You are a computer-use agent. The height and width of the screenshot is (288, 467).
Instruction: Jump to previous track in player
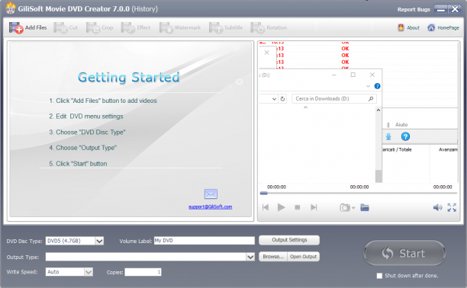(266, 207)
